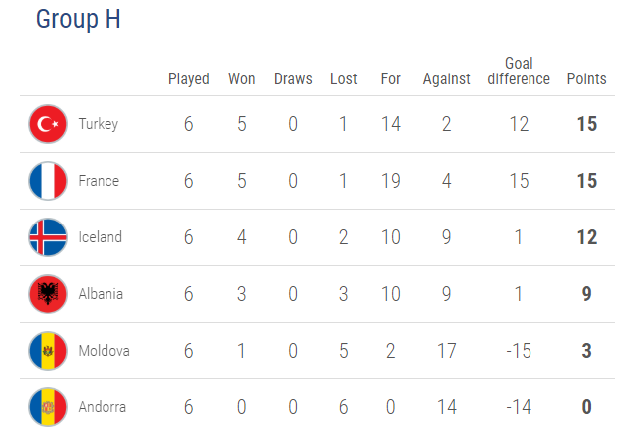Open the France team name link
The image size is (636, 448).
pos(99,181)
